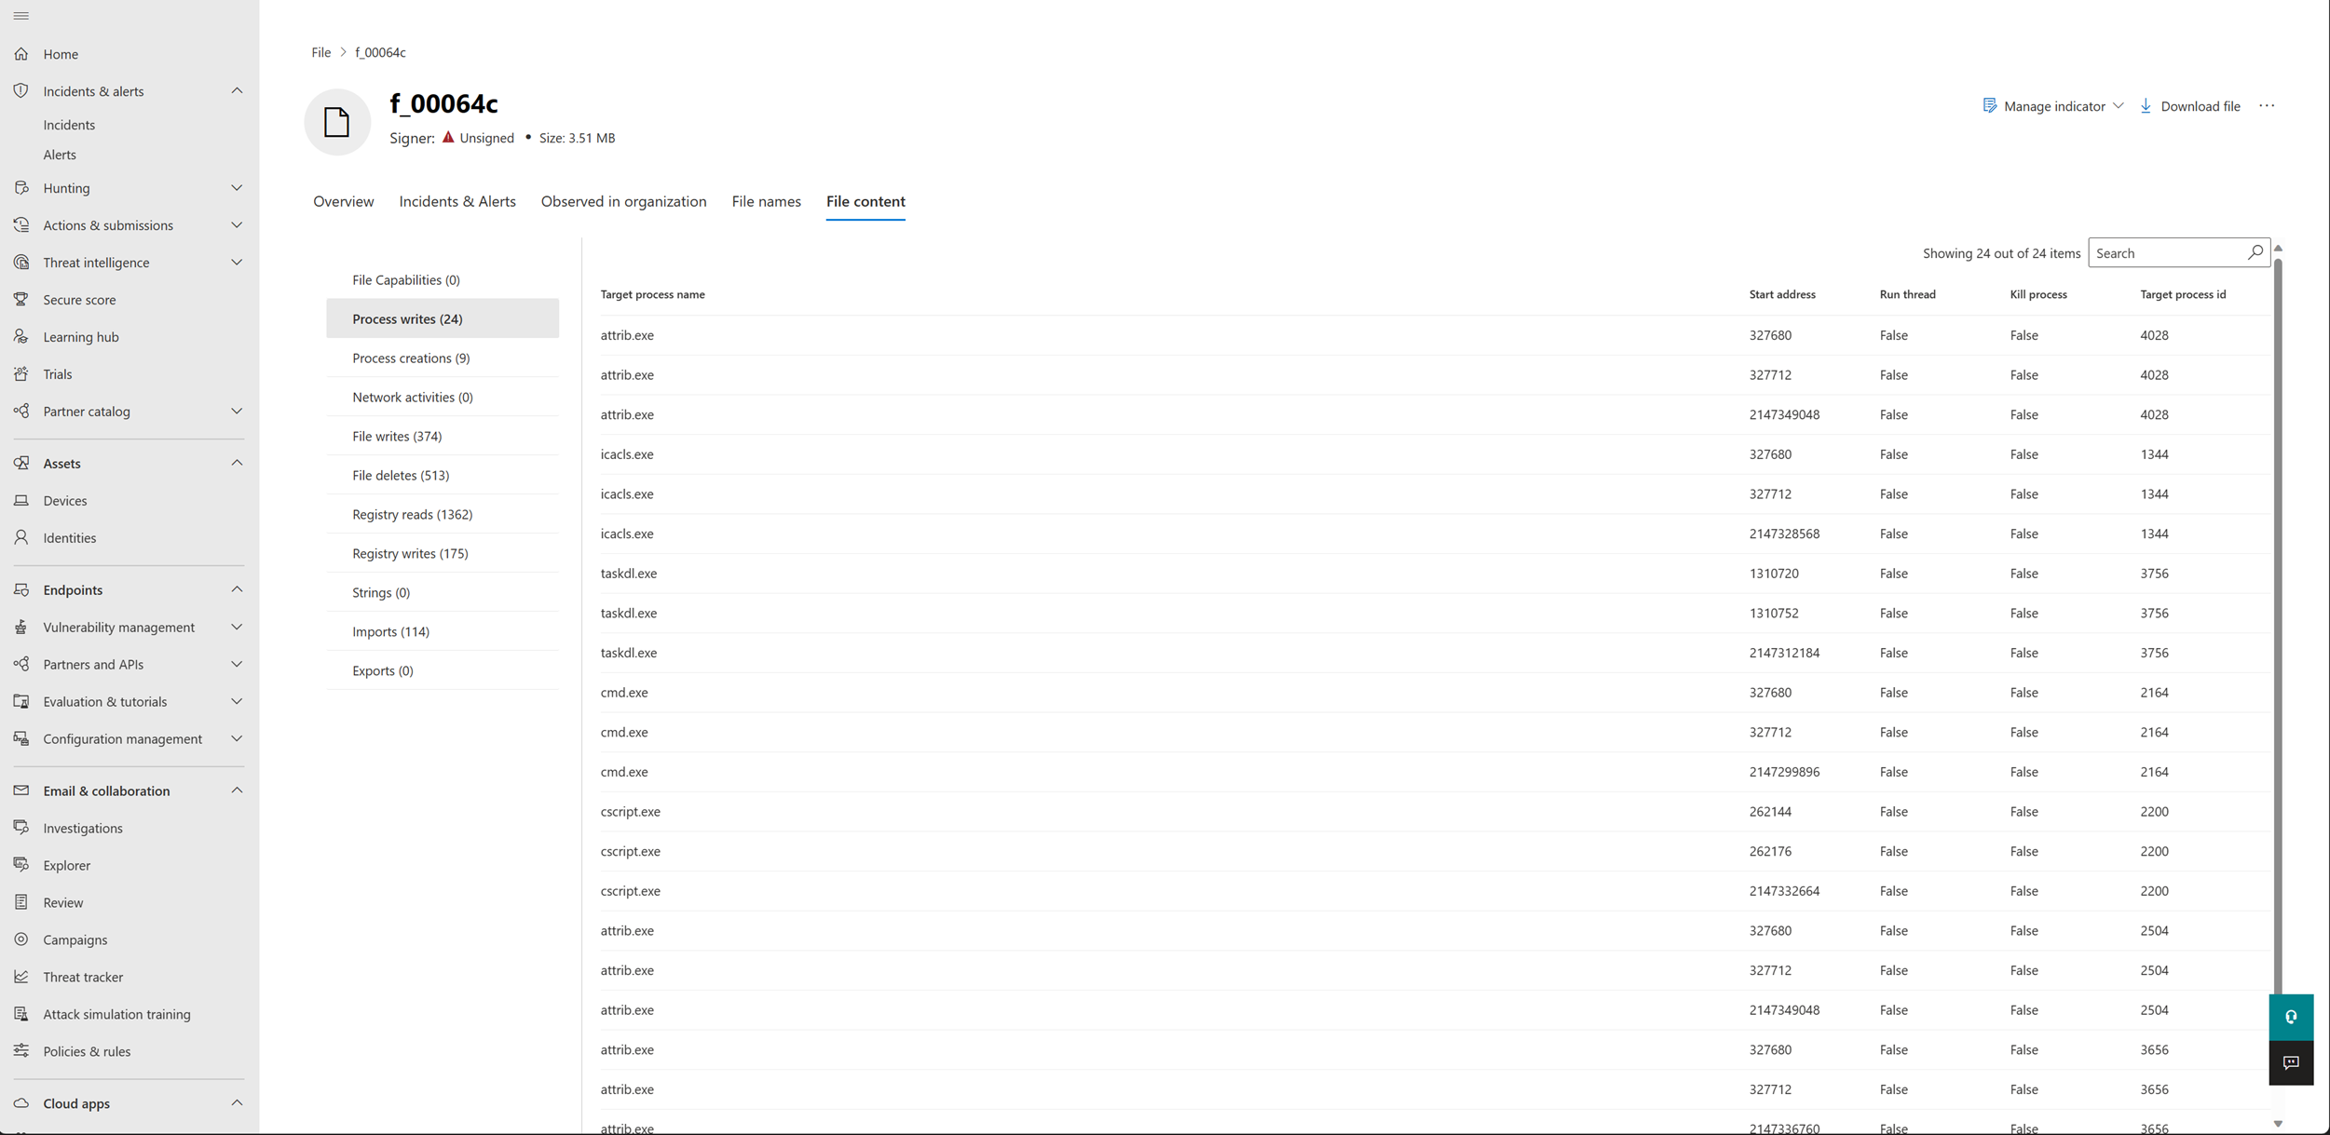Open the Devices sidebar link

(x=64, y=500)
